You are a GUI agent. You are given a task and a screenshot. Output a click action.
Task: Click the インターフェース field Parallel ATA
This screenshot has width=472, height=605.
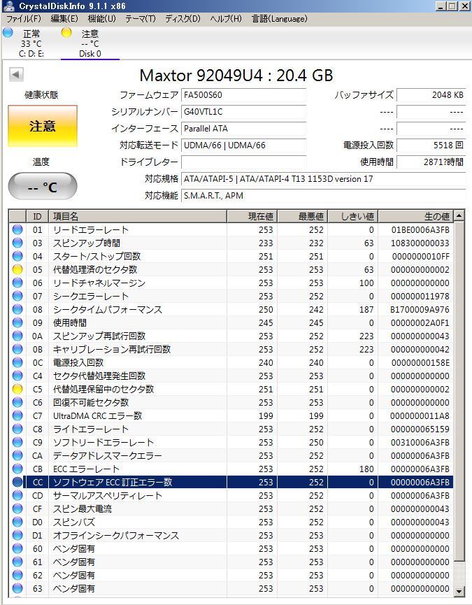click(x=244, y=129)
